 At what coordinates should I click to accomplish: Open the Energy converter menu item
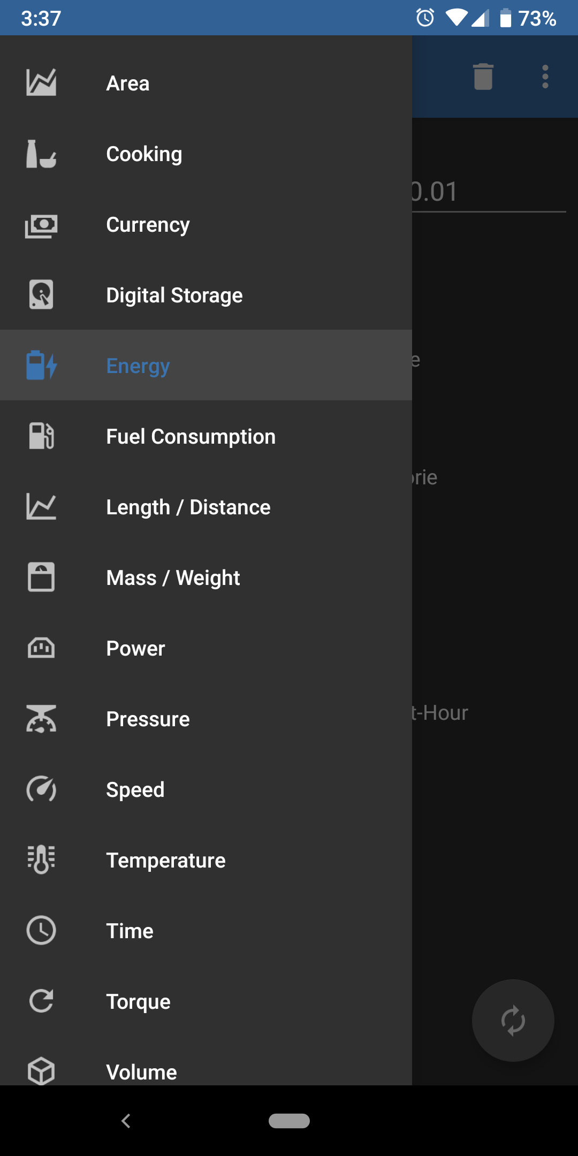pos(206,366)
